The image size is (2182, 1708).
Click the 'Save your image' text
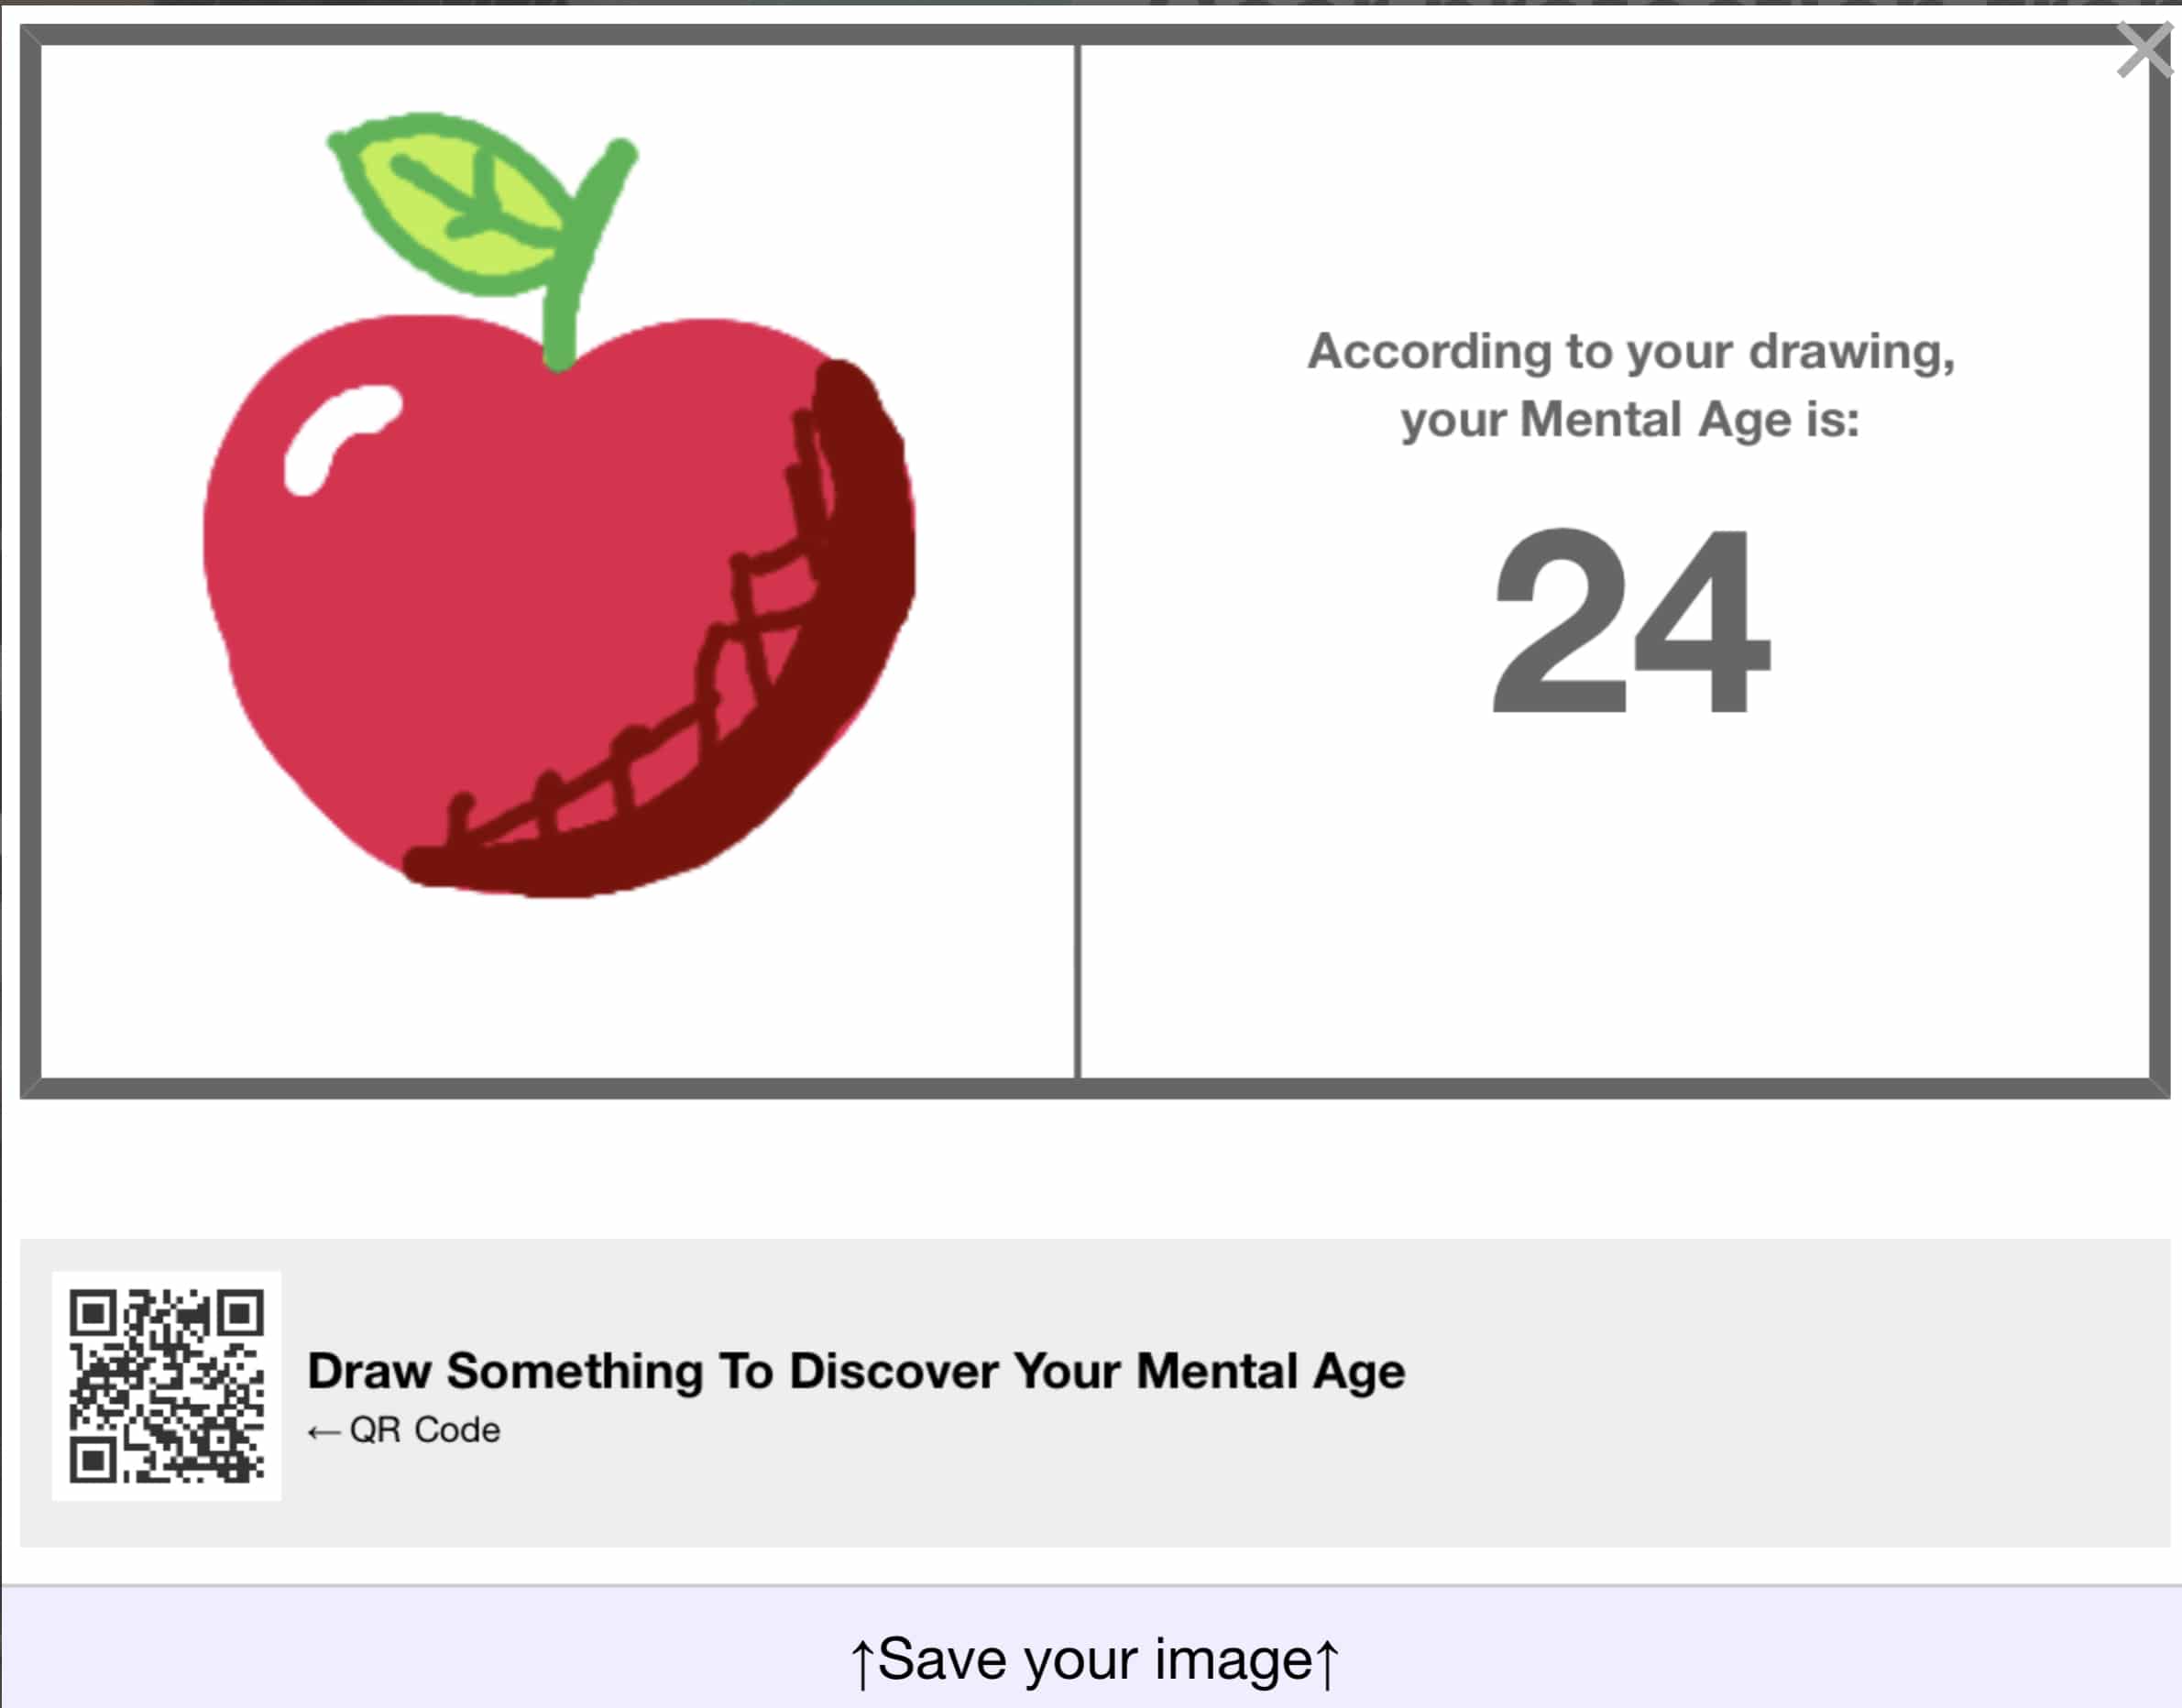[1095, 1660]
